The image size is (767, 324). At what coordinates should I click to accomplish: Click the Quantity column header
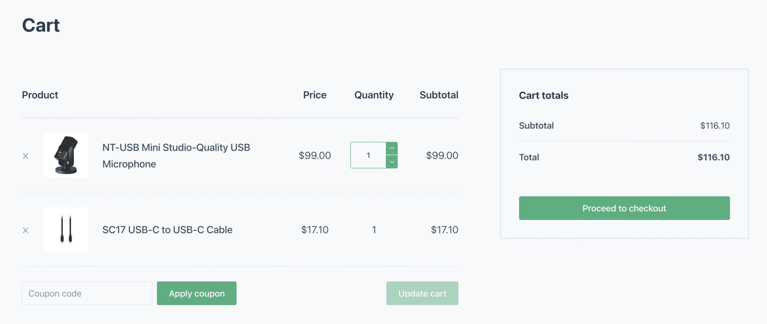373,95
